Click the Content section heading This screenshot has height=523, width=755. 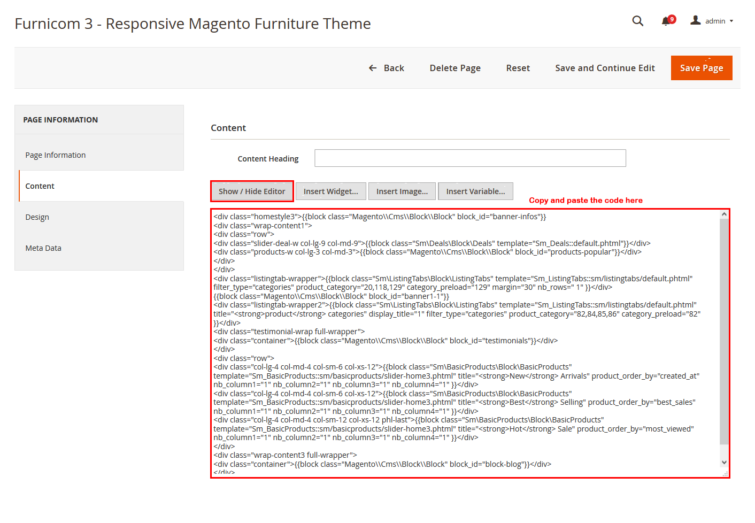tap(228, 128)
